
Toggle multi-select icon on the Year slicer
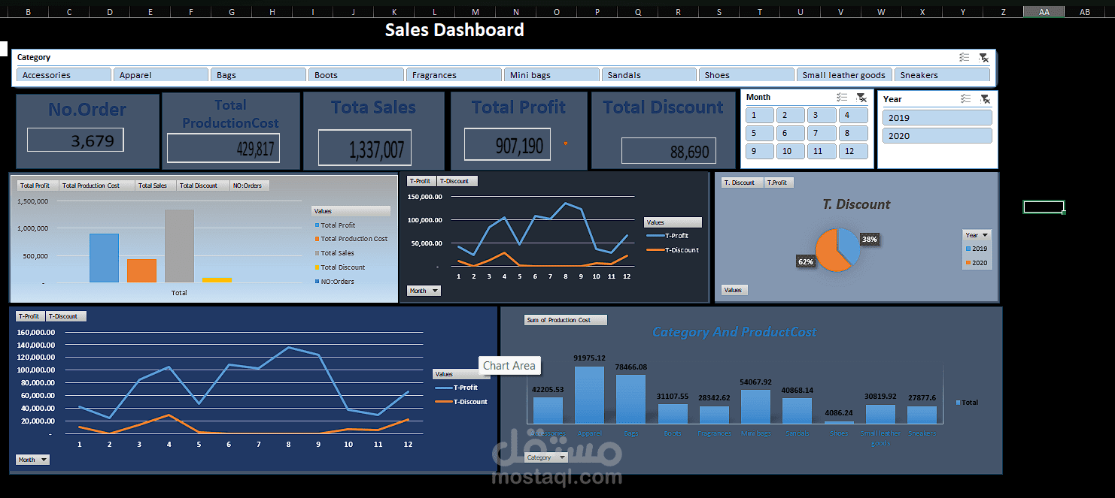(x=966, y=98)
